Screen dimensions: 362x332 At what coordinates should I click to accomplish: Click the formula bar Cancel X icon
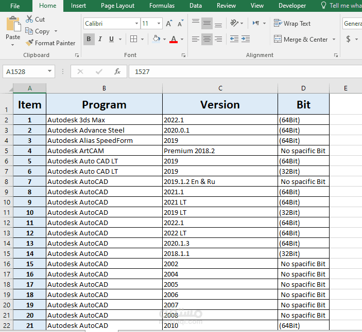pos(80,71)
